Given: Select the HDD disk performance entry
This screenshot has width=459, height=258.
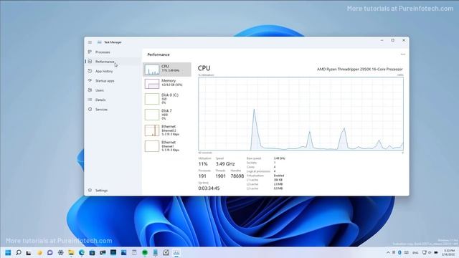Looking at the screenshot, I should pyautogui.click(x=167, y=115).
